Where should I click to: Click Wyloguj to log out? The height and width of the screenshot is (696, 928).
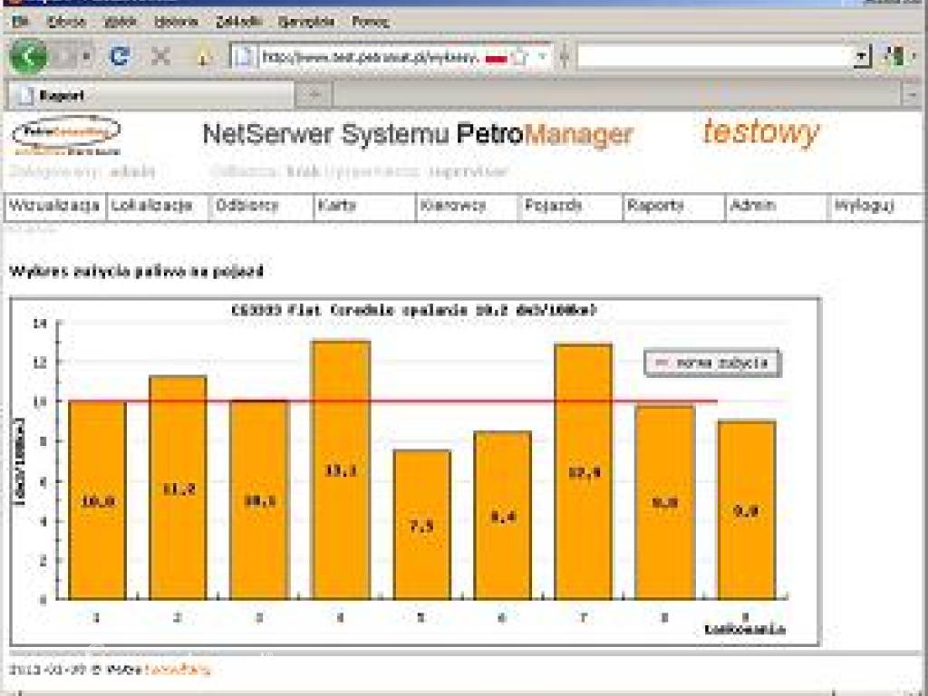[876, 206]
